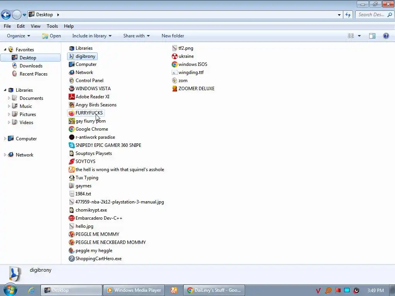The width and height of the screenshot is (395, 296).
Task: Switch to Windows Media Player taskbar button
Action: point(134,290)
